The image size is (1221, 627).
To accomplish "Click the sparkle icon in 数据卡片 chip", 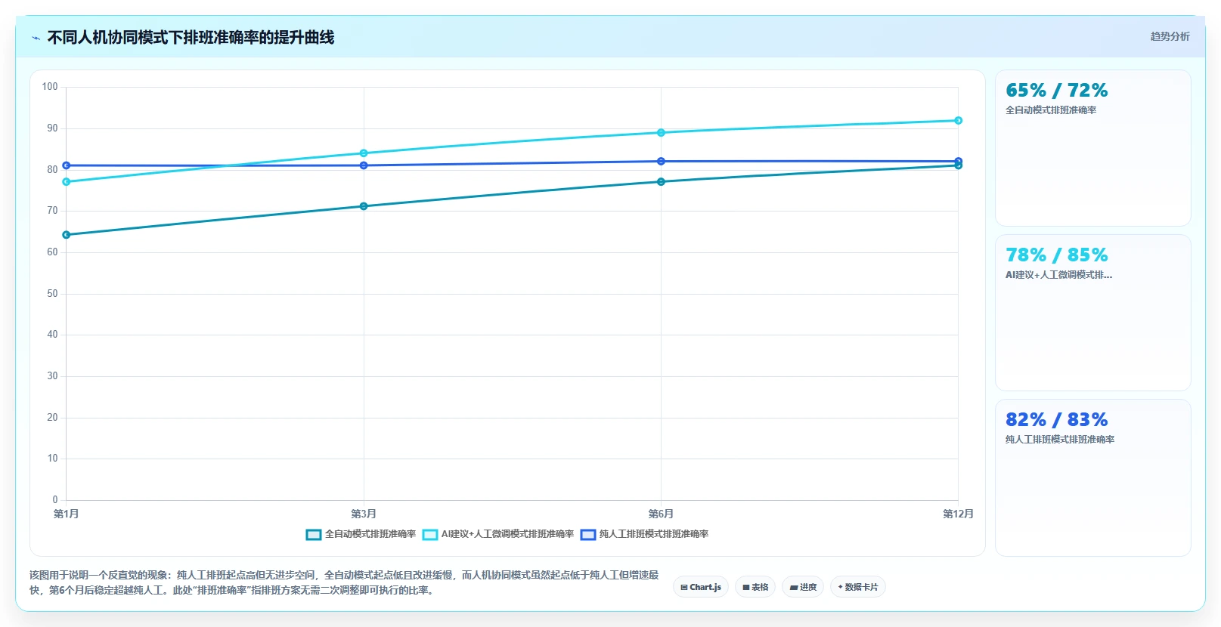I will pos(840,587).
